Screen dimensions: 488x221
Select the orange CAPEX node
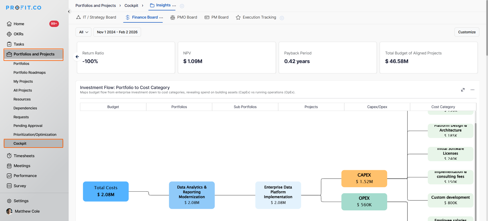point(364,178)
